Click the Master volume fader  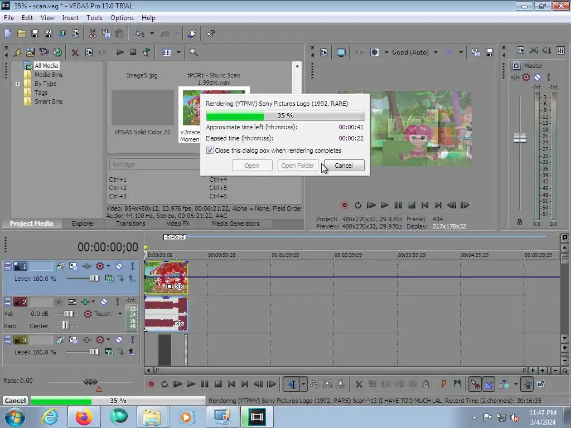point(520,138)
